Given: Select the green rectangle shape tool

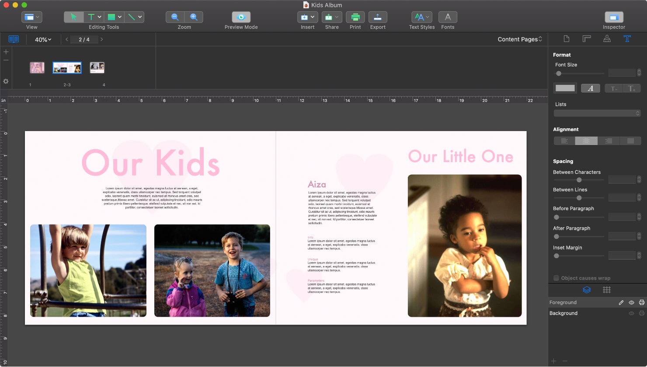Looking at the screenshot, I should 111,17.
